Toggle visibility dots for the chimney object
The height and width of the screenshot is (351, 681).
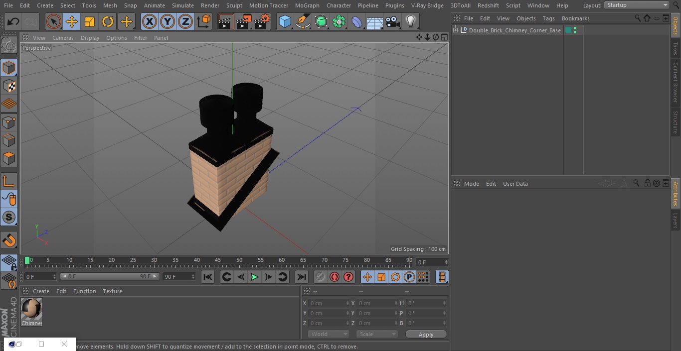(x=575, y=30)
